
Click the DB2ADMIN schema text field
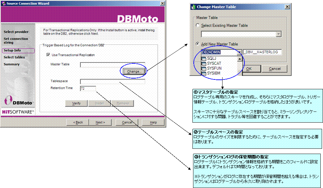(x=219, y=52)
